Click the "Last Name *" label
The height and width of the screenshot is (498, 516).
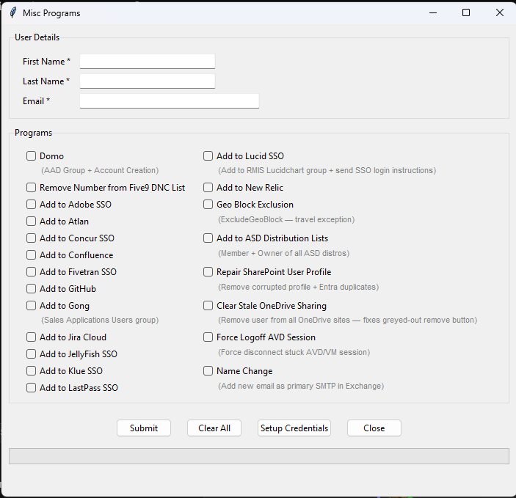tap(46, 81)
